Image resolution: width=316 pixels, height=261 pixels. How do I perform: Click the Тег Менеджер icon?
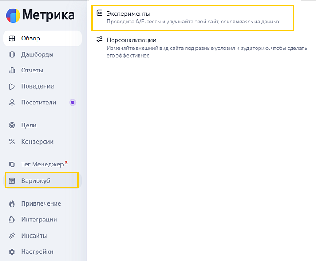[x=12, y=164]
